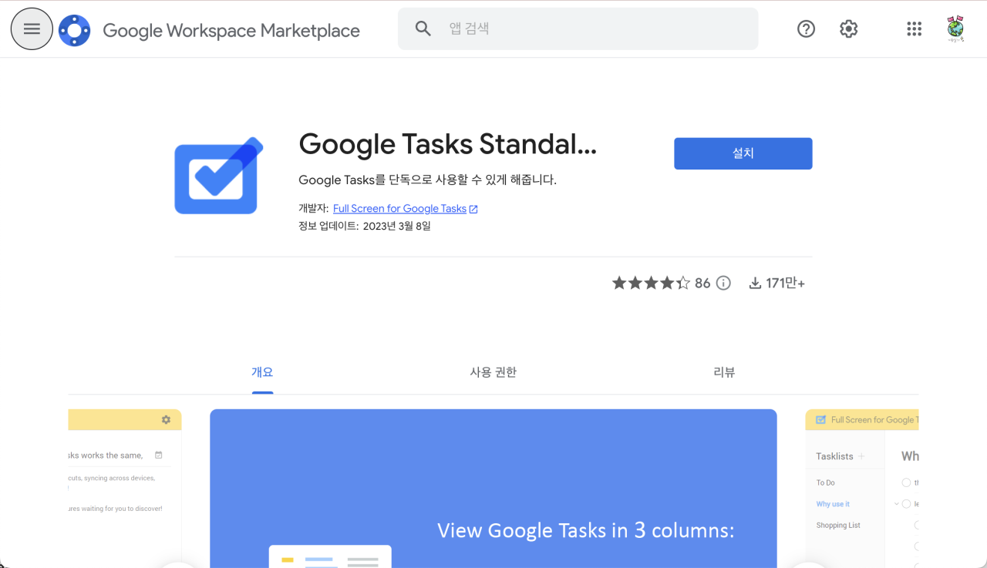Click the Google Tasks app icon
The image size is (987, 568).
point(218,175)
